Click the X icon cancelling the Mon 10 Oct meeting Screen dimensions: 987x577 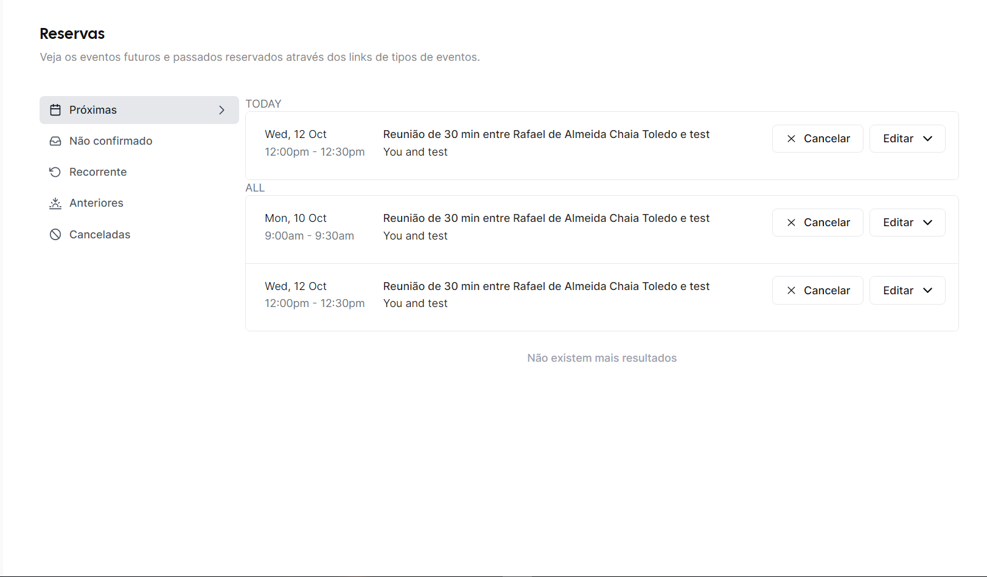pos(791,223)
